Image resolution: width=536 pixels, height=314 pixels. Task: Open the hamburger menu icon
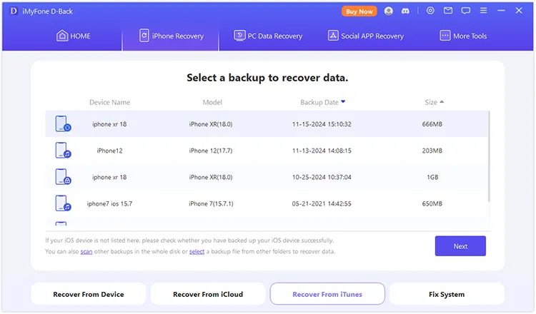(x=483, y=11)
